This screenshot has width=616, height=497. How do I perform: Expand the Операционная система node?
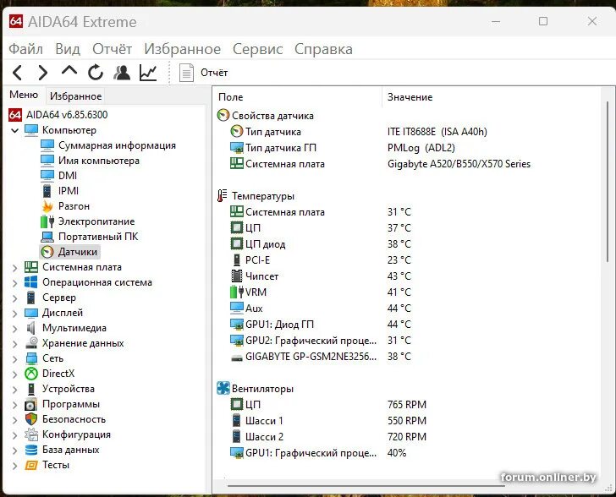click(x=15, y=283)
